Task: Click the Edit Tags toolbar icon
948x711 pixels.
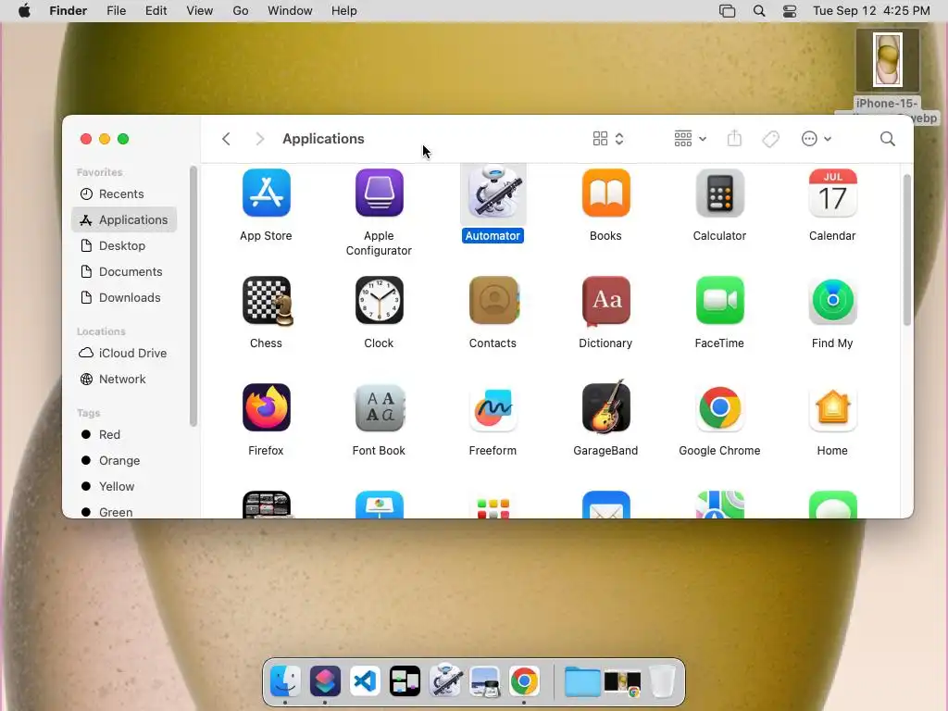Action: coord(770,139)
